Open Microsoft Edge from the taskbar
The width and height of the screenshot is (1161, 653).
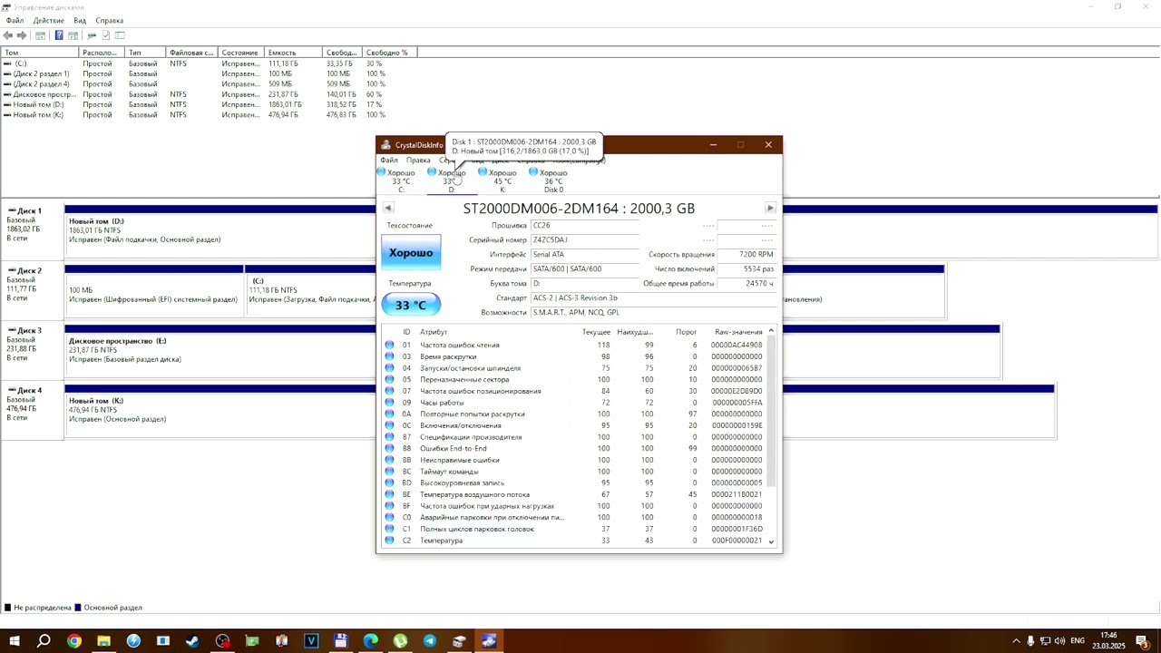pyautogui.click(x=370, y=641)
